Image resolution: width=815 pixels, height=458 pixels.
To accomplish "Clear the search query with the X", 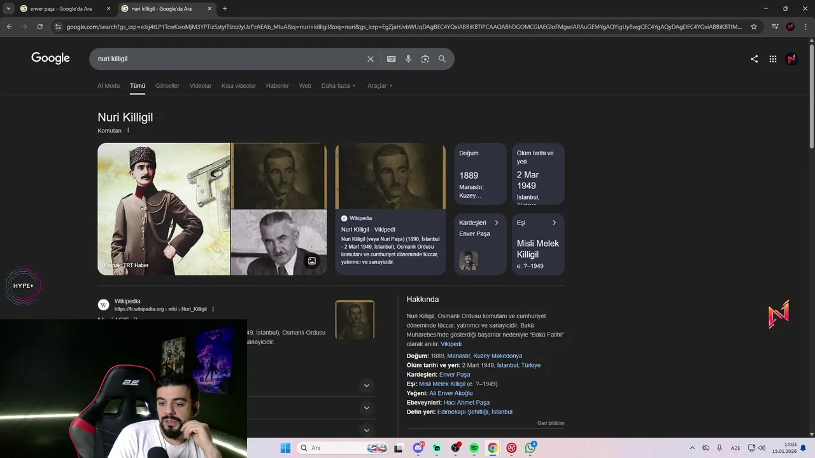I will point(371,59).
